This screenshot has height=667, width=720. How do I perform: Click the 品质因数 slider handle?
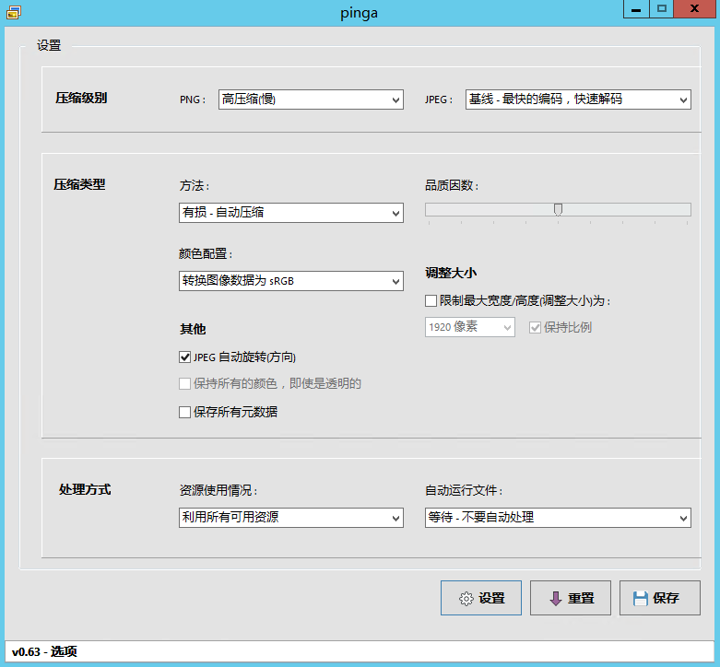558,209
